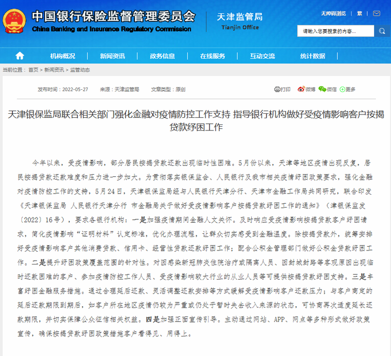
Task: Click the 微博 share label
Action: point(311,89)
